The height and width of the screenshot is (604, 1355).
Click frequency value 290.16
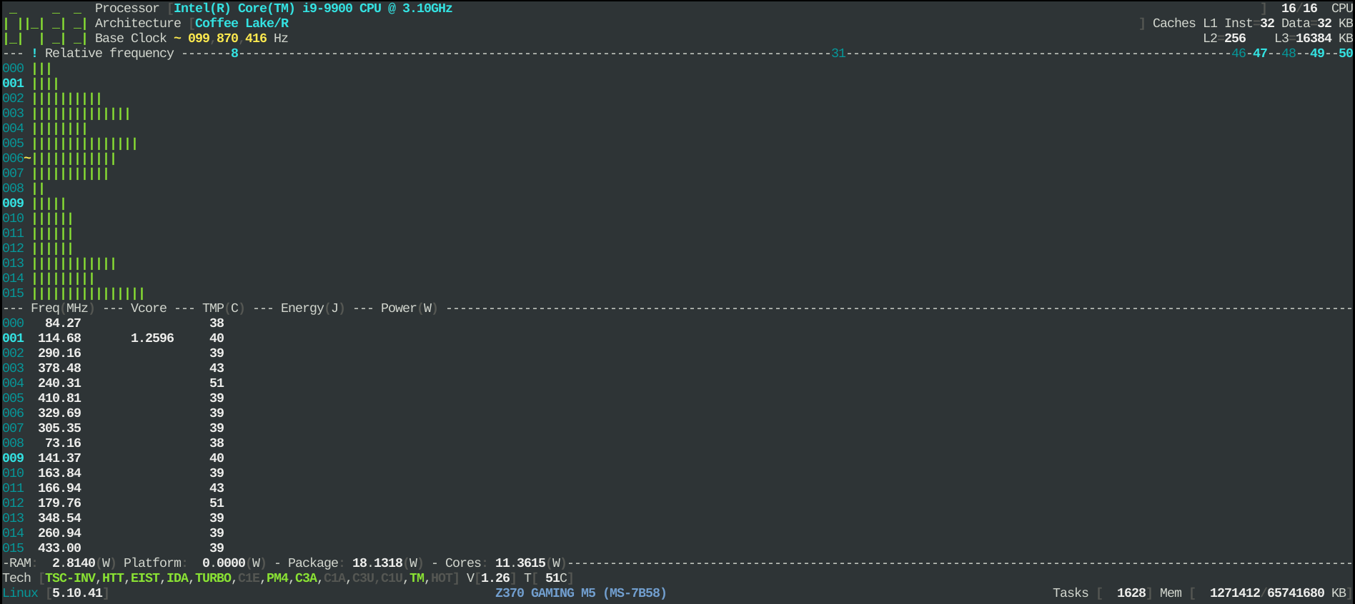(59, 353)
